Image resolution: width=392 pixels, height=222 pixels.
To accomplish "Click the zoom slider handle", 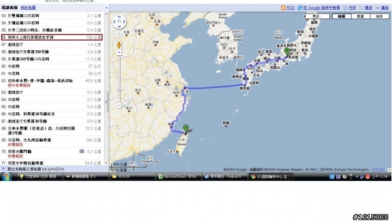I will coord(119,90).
